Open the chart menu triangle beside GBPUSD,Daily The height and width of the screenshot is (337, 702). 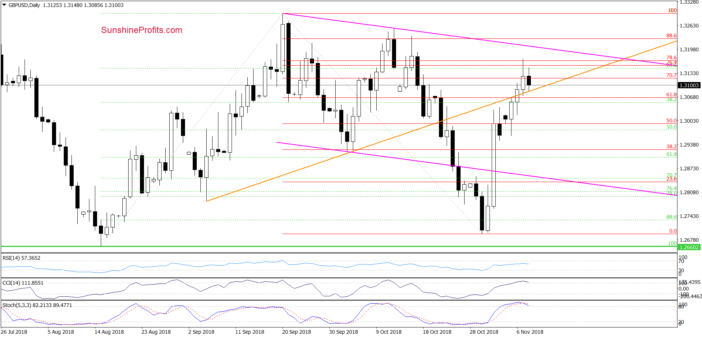[x=4, y=5]
